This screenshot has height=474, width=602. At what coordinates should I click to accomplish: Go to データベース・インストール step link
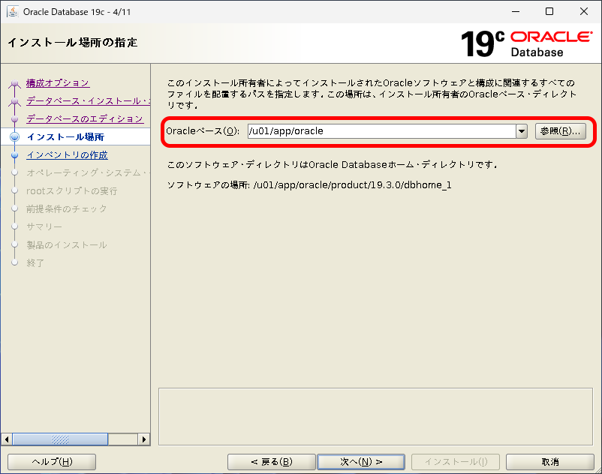(x=89, y=100)
